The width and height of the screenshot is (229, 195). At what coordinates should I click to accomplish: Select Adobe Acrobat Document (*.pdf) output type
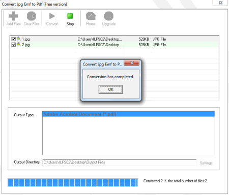click(128, 114)
